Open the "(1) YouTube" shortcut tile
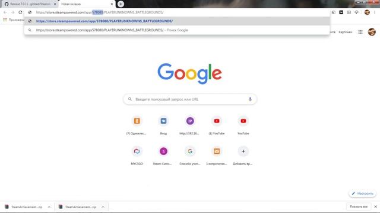Screen dimensions: 380x213 click(217, 121)
